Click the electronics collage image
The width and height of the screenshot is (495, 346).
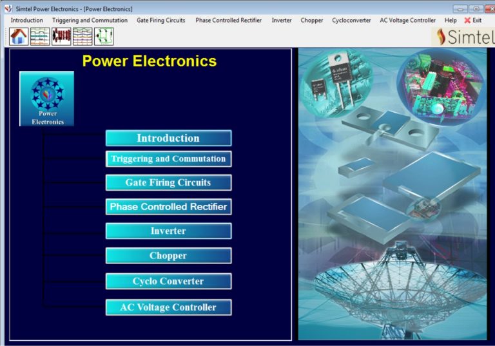click(x=393, y=194)
